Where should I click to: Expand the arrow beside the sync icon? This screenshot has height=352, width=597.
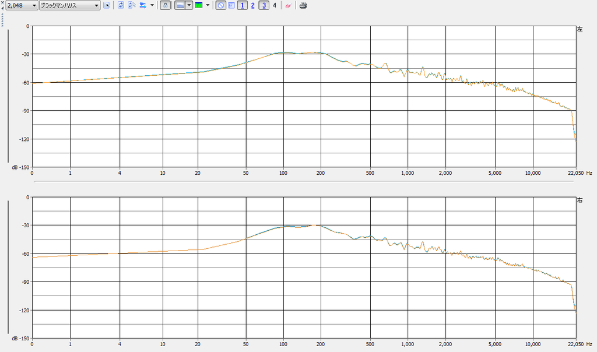tap(152, 5)
